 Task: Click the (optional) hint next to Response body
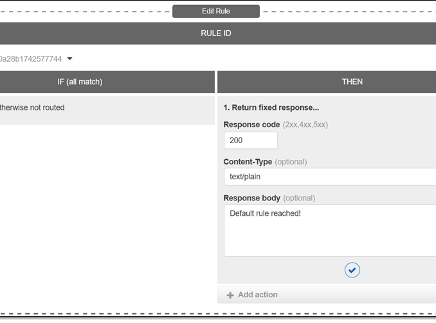coord(299,198)
